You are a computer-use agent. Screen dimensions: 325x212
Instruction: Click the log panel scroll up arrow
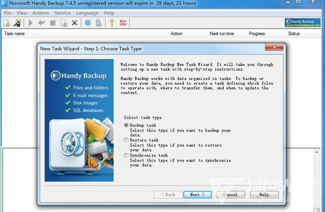(x=317, y=152)
